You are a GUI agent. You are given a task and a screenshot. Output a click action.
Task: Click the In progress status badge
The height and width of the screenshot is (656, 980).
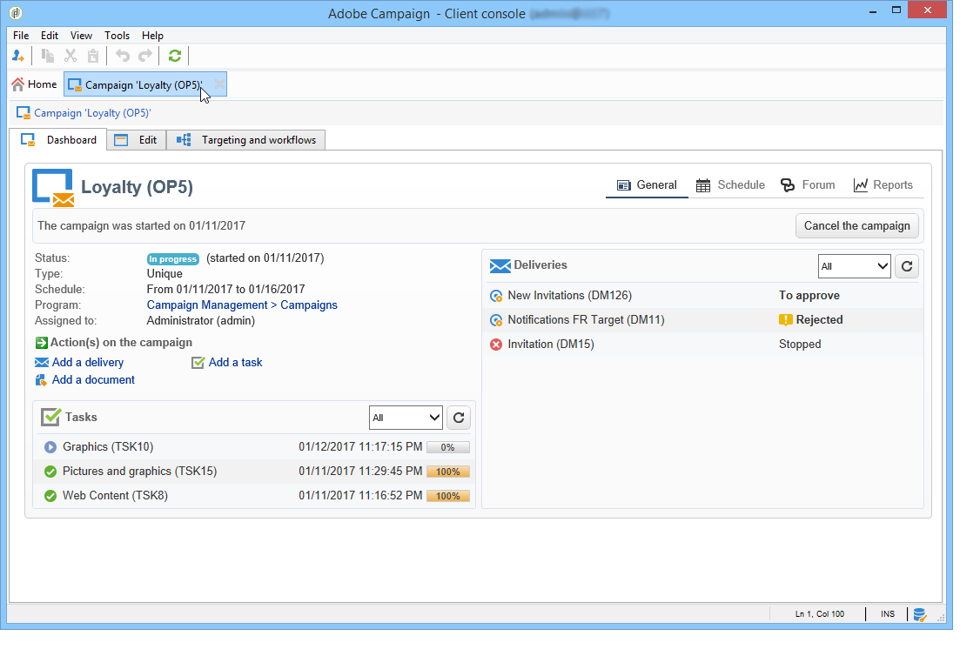pyautogui.click(x=173, y=258)
